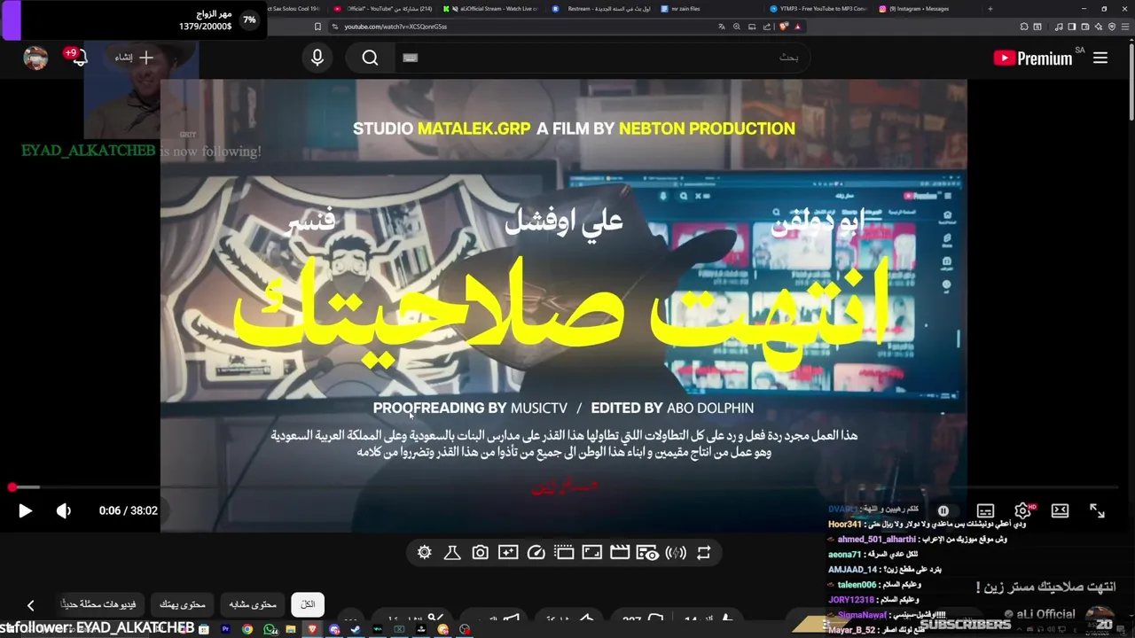Screen dimensions: 1135x638
Task: Enter fullscreen mode
Action: [1097, 510]
